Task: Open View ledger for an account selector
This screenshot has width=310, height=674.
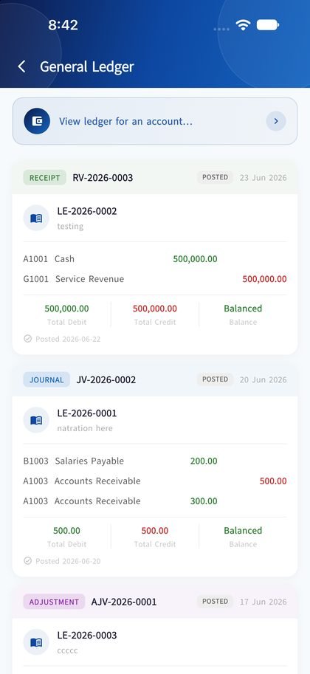Action: pyautogui.click(x=155, y=121)
